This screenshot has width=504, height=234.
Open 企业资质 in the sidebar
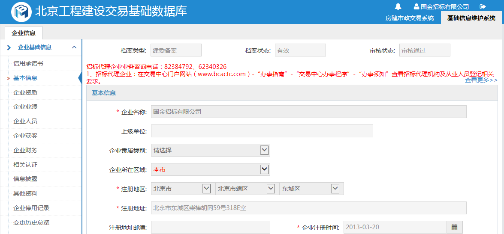pyautogui.click(x=25, y=92)
